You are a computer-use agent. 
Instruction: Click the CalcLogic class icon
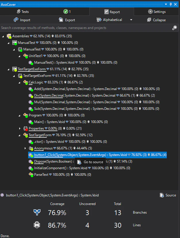pos(26,82)
